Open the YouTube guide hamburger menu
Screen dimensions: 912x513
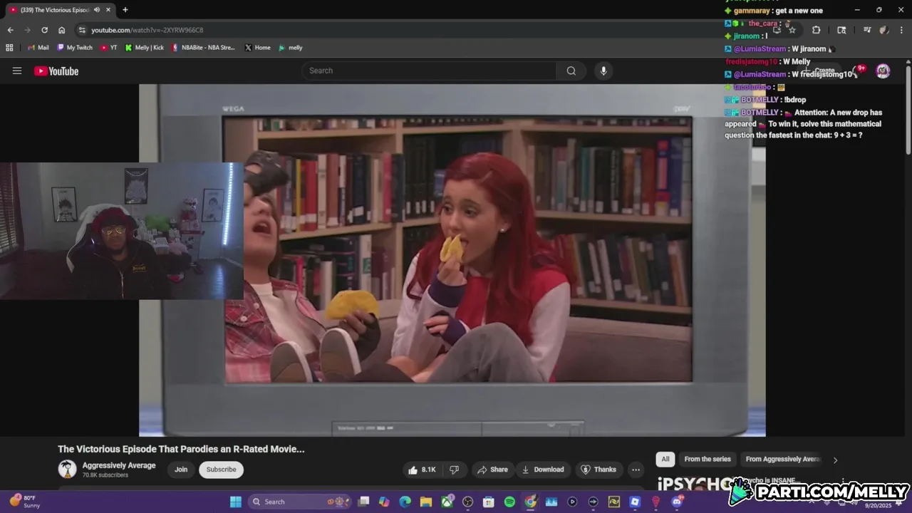[x=17, y=71]
